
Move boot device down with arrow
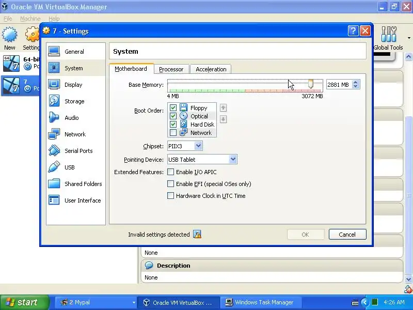coord(223,119)
